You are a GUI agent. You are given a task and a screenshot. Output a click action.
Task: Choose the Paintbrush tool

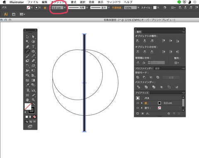coord(27,56)
